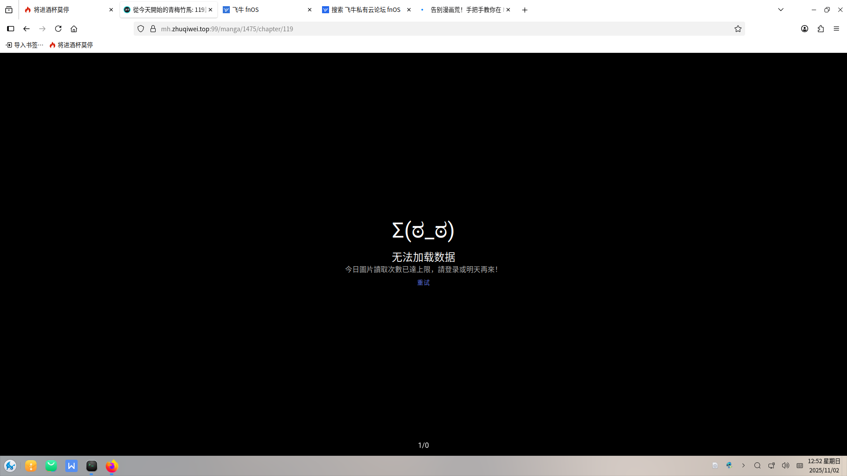Viewport: 847px width, 476px height.
Task: Open the hamburger application menu
Action: coord(836,29)
